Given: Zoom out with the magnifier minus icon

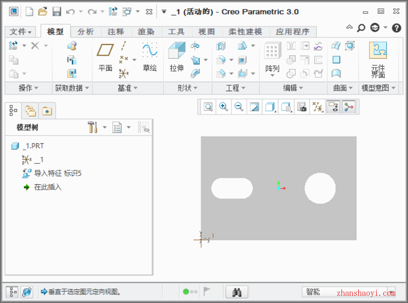Looking at the screenshot, I should (x=239, y=107).
